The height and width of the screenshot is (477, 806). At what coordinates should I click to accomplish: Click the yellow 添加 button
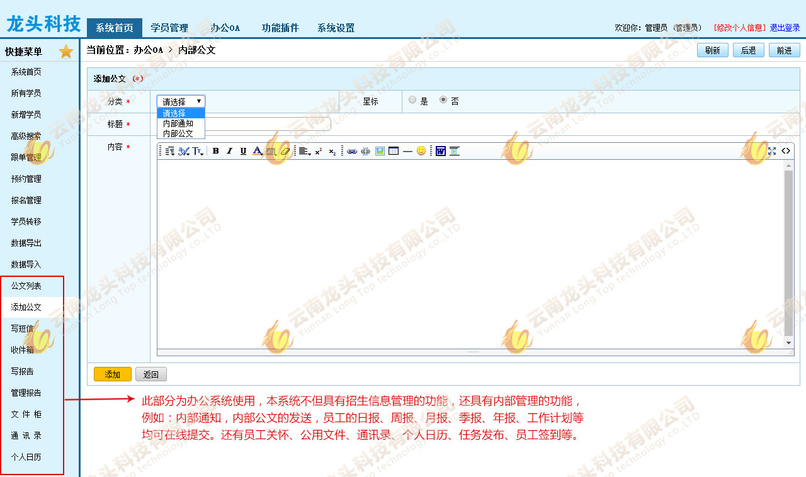point(113,374)
